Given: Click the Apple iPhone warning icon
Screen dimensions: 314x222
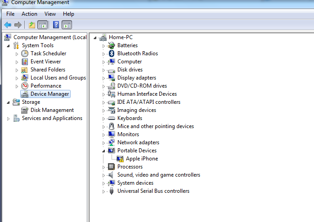Looking at the screenshot, I should click(120, 159).
